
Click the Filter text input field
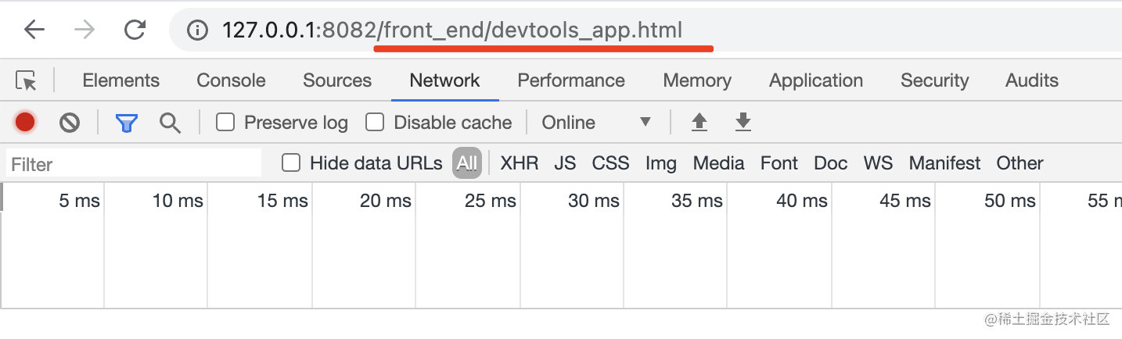(133, 164)
